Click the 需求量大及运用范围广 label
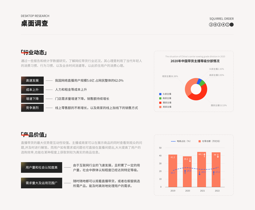 point(42,183)
